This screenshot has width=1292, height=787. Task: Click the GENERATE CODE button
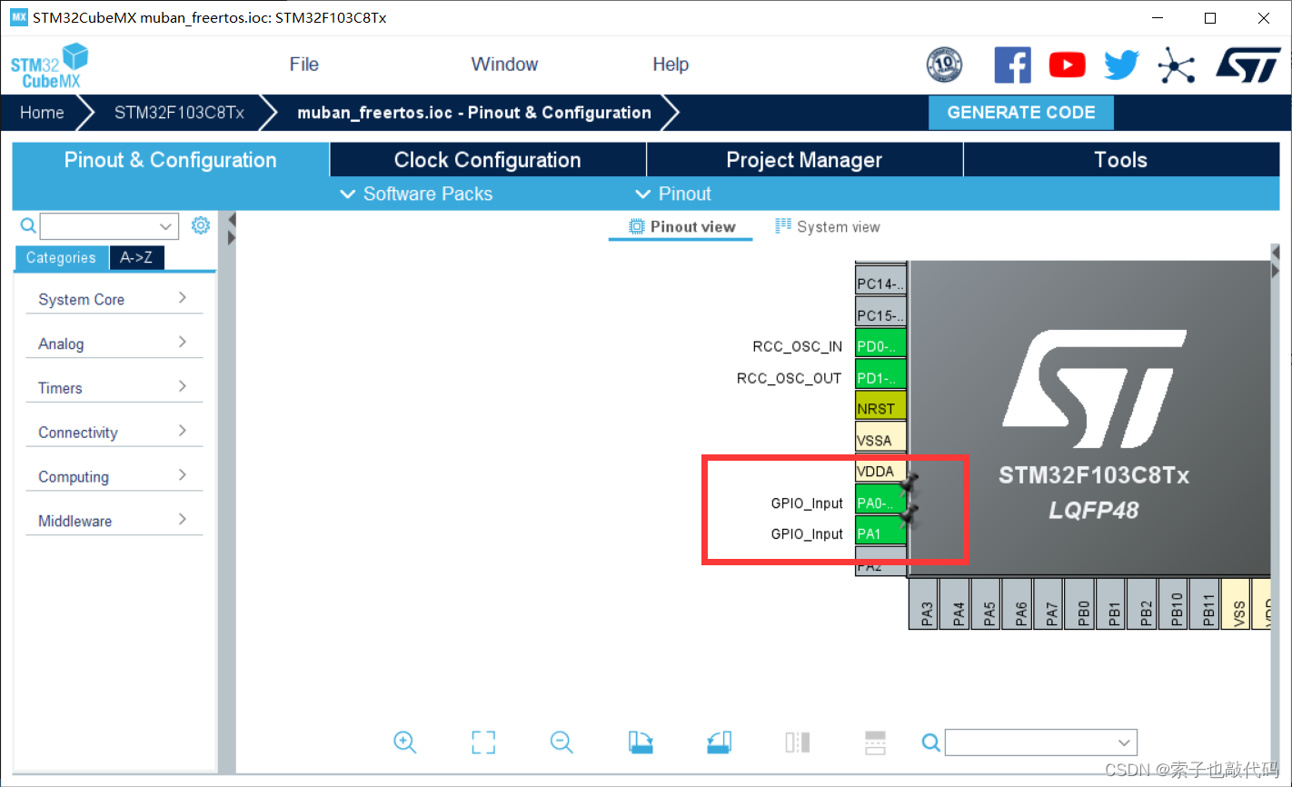point(1020,113)
